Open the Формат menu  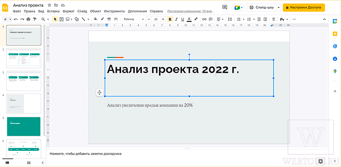68,12
